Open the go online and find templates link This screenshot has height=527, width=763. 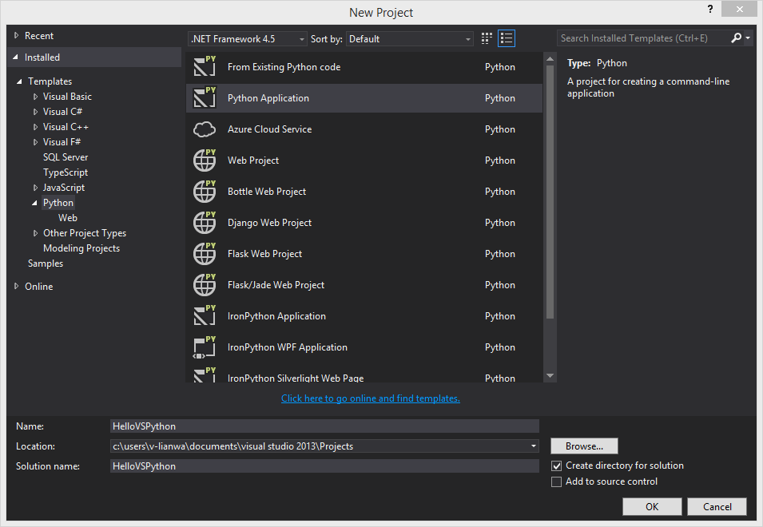coord(370,398)
